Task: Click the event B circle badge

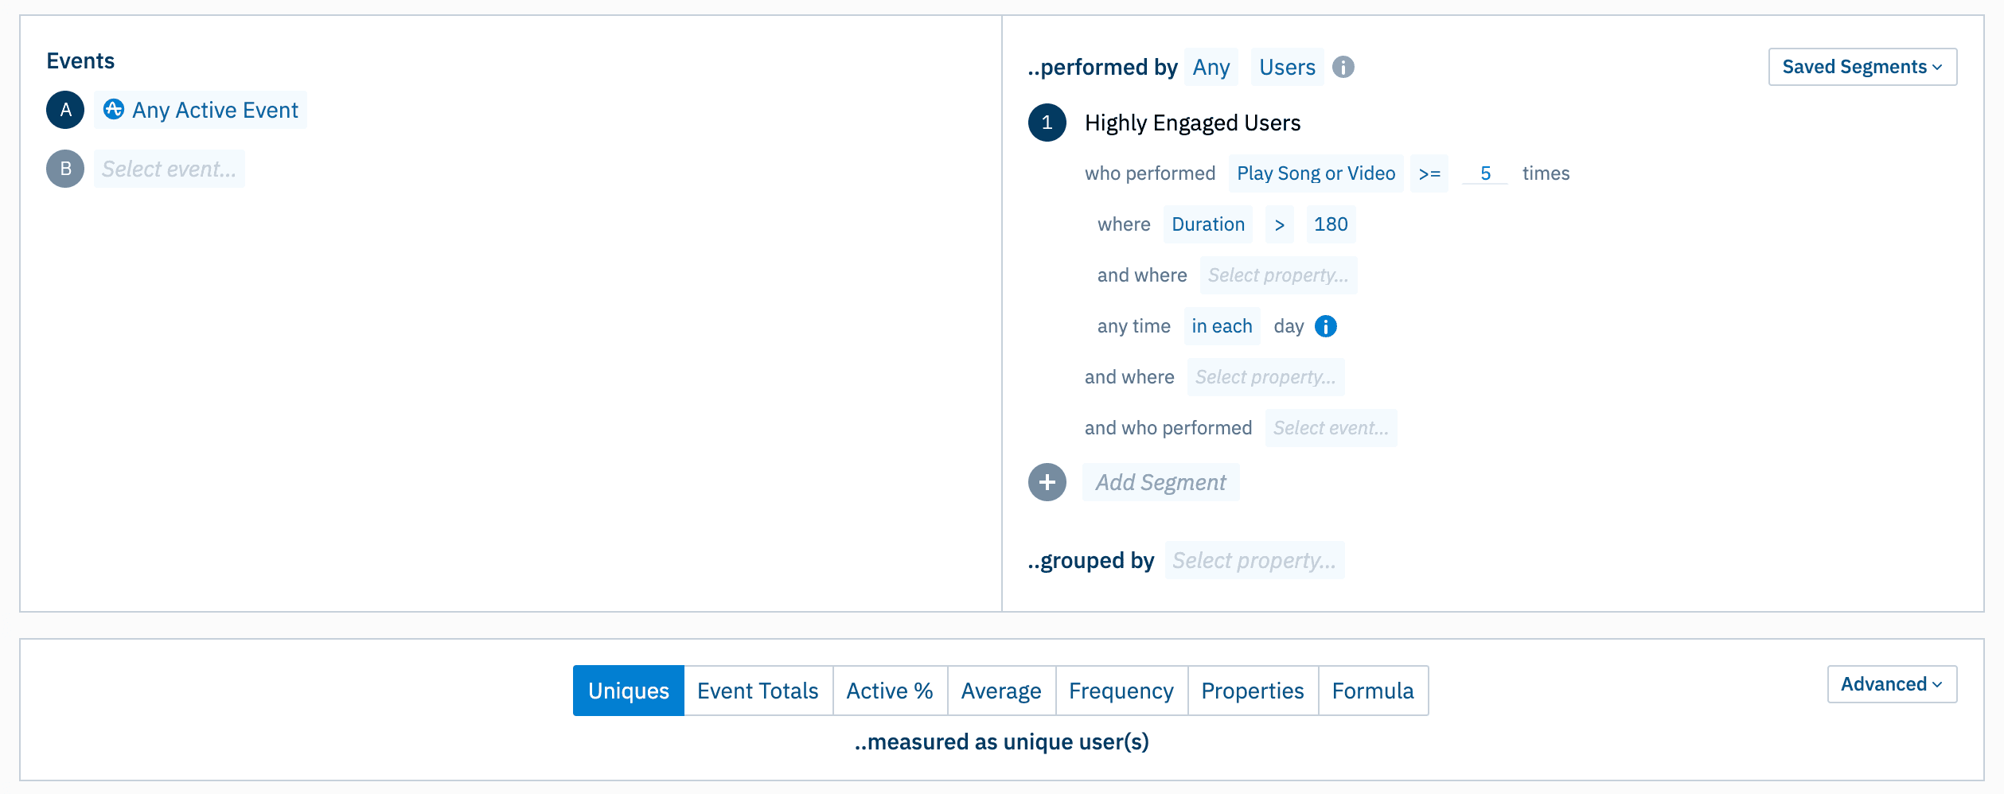Action: point(65,169)
